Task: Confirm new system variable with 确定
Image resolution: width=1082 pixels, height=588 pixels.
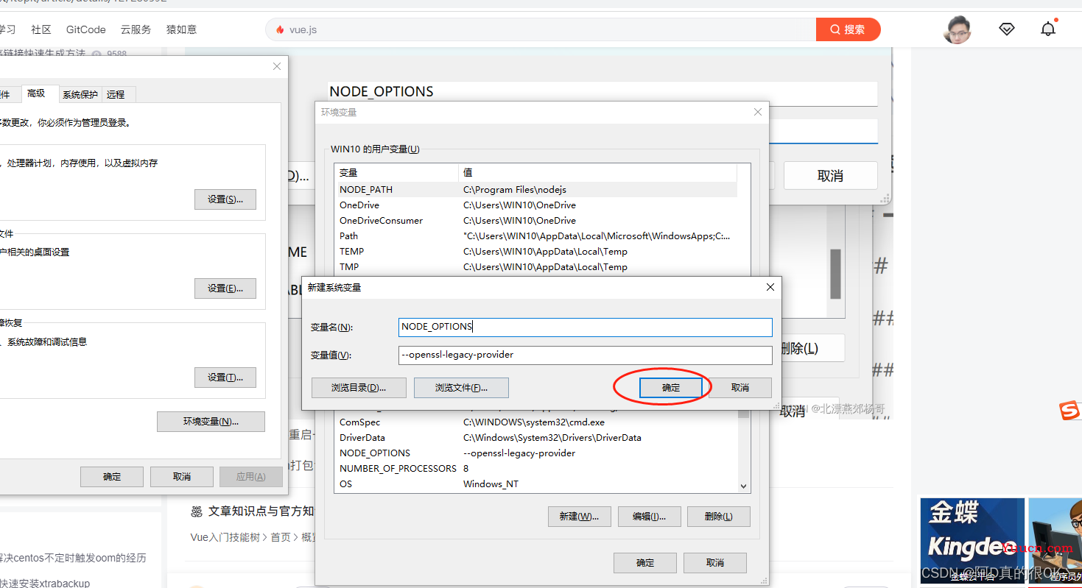Action: coord(670,388)
